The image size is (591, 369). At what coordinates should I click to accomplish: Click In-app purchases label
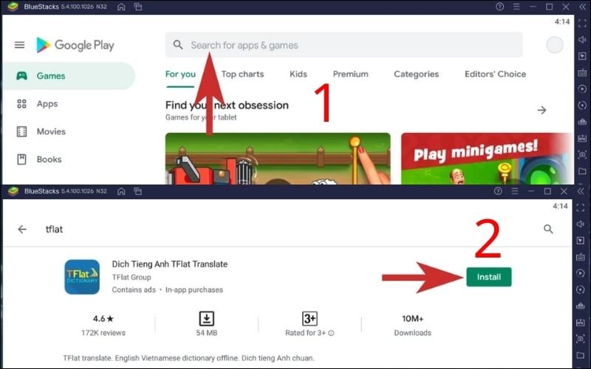click(194, 290)
